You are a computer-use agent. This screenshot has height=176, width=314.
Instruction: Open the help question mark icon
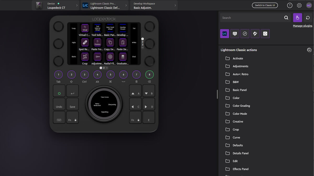click(x=290, y=5)
